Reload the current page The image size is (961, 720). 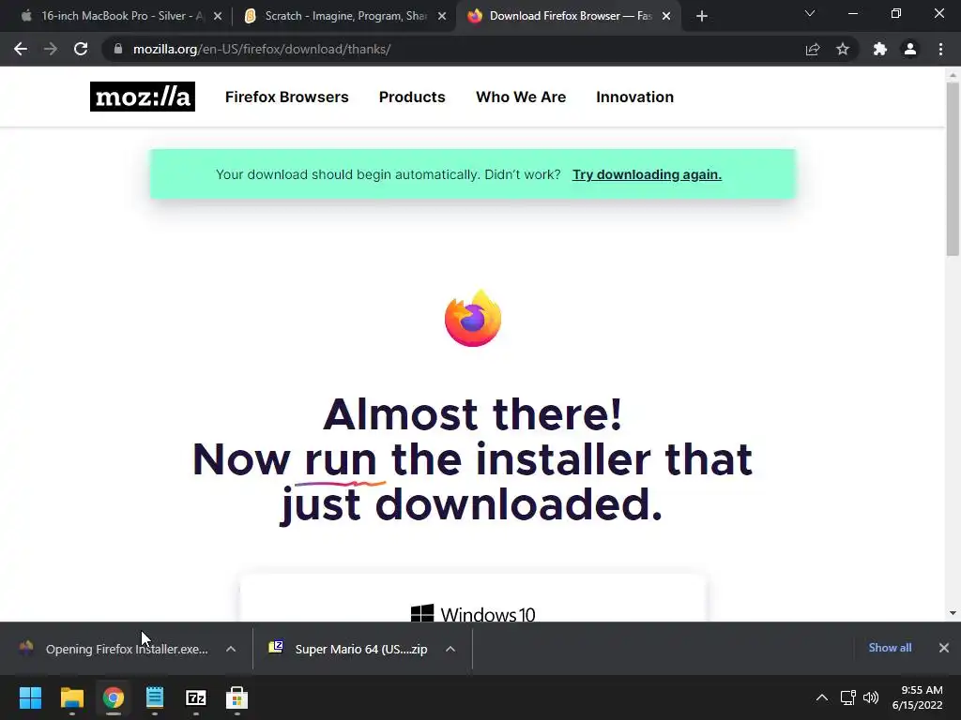click(x=81, y=49)
